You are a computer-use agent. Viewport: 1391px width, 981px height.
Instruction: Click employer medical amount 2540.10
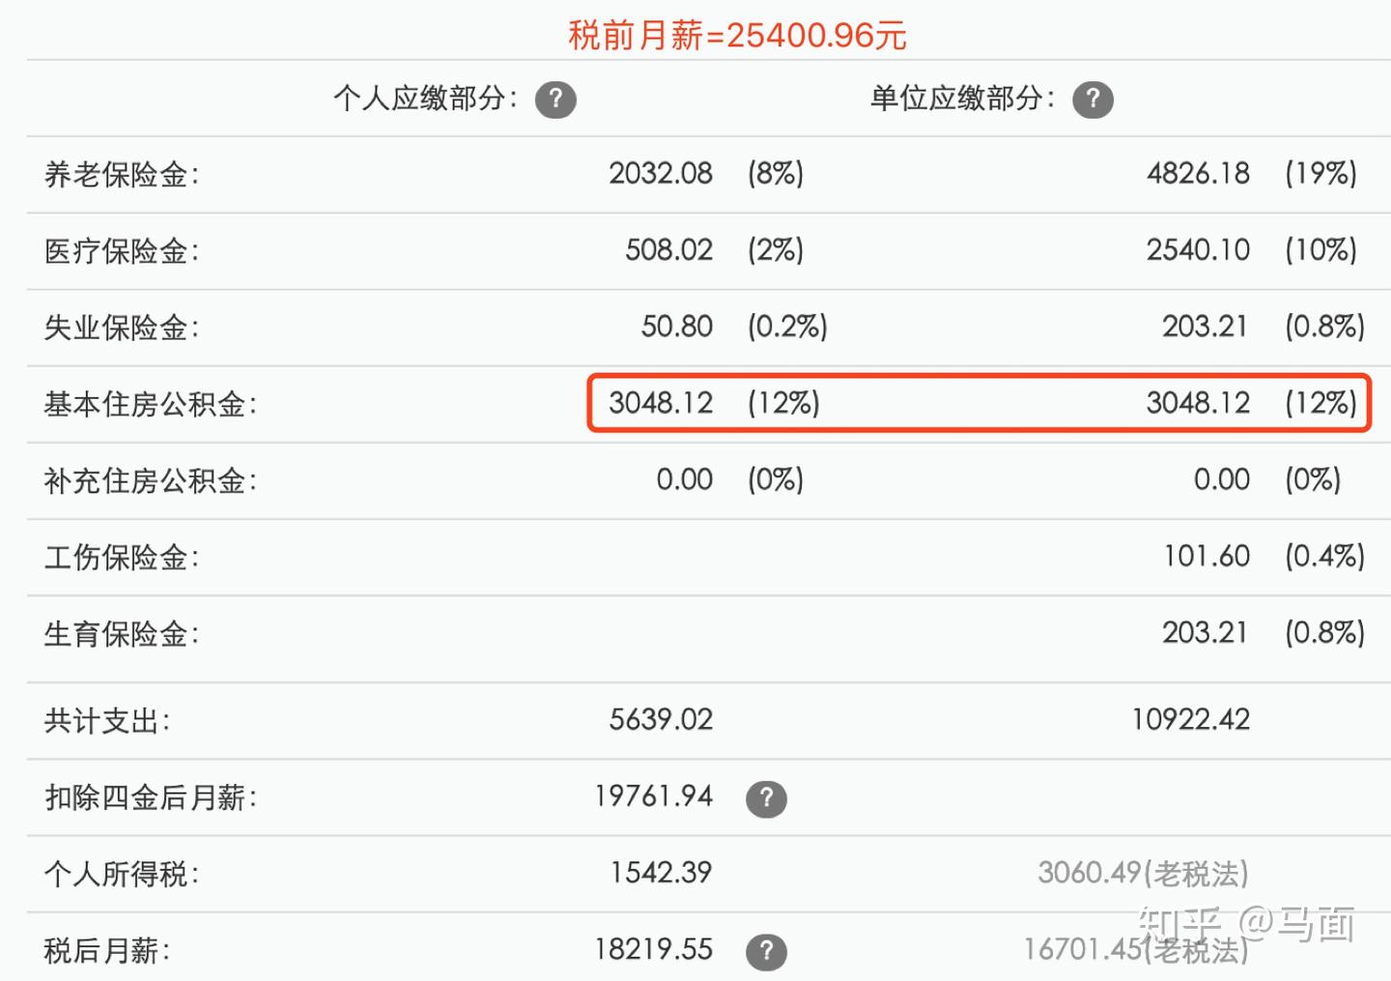(x=1198, y=250)
